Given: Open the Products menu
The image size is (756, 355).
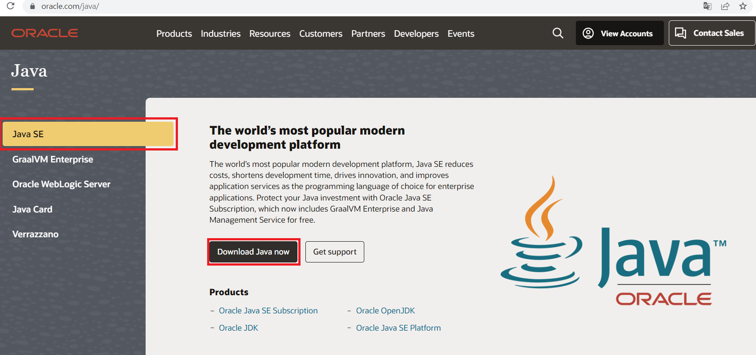Looking at the screenshot, I should pos(174,34).
